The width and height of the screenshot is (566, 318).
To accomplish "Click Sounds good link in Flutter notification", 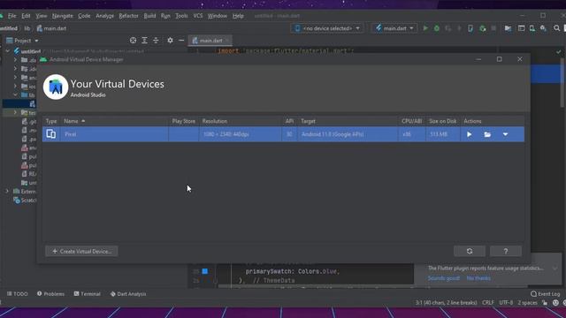I will click(x=444, y=278).
